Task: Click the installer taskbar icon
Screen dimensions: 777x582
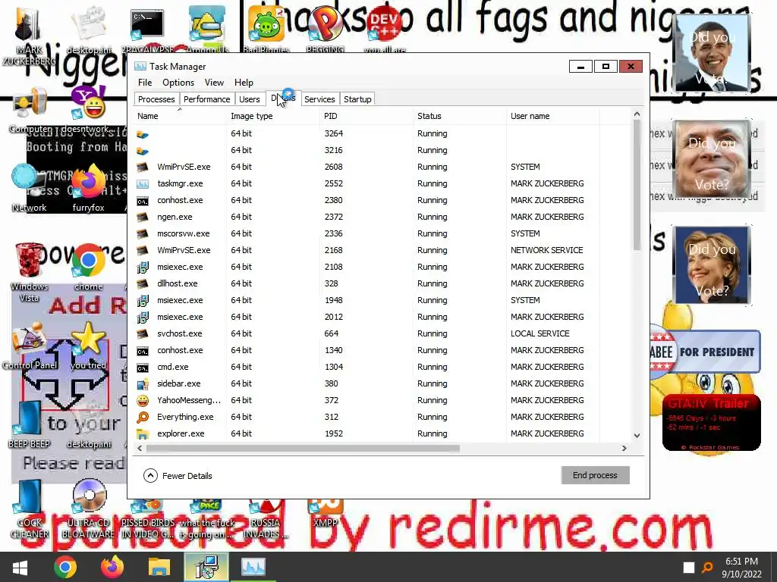Action: tap(206, 567)
